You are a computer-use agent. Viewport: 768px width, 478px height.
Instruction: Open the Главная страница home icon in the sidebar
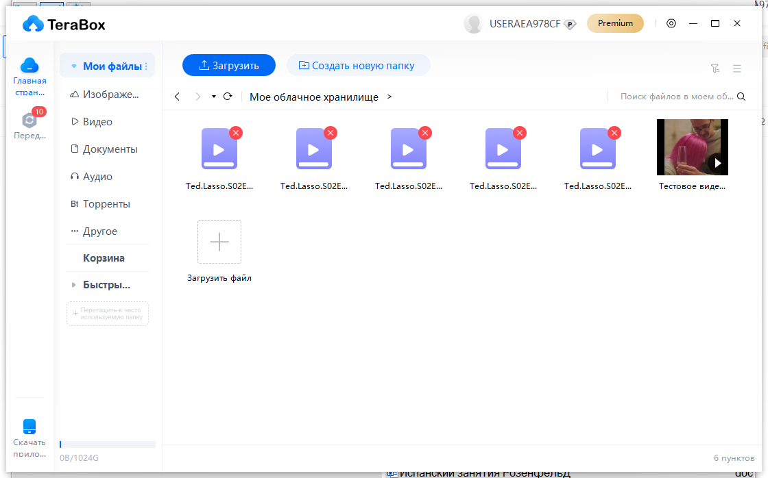pos(29,66)
